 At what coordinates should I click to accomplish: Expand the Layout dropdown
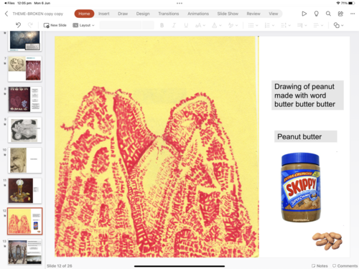[x=83, y=25]
